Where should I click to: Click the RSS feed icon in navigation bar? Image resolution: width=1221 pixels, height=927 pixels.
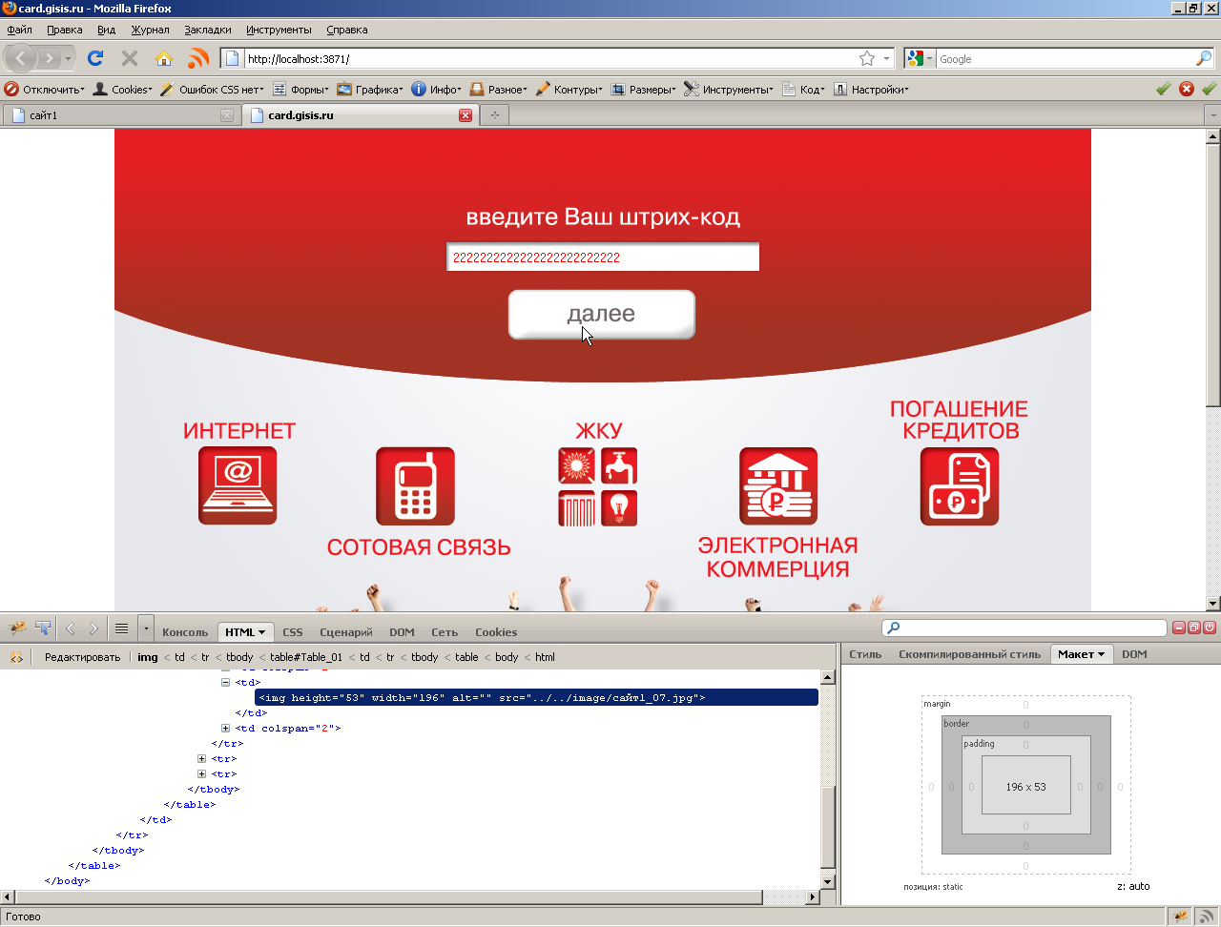tap(198, 58)
